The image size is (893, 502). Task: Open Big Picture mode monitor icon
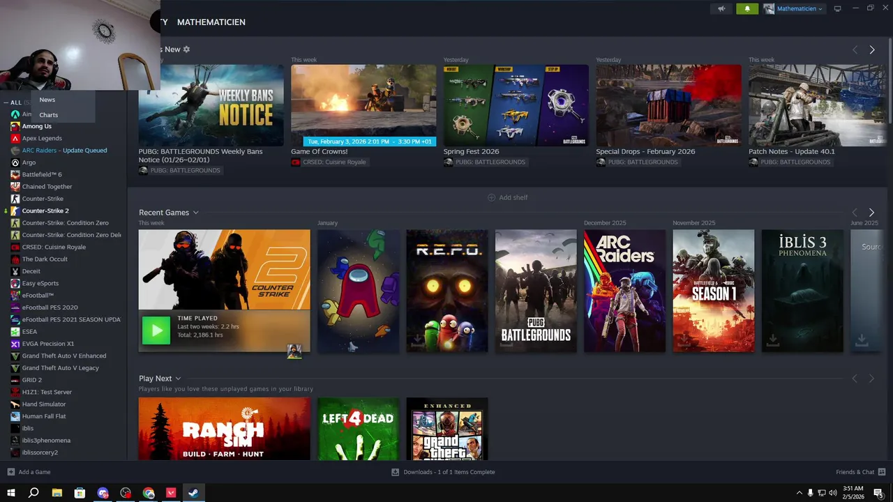pyautogui.click(x=838, y=8)
